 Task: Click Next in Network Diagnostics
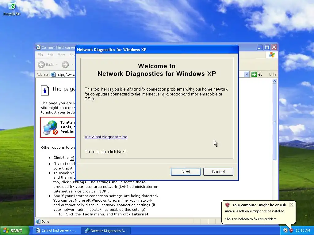pyautogui.click(x=186, y=172)
